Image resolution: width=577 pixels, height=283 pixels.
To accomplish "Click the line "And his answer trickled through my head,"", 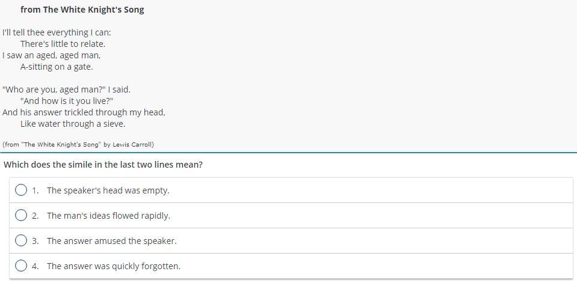I will (84, 112).
